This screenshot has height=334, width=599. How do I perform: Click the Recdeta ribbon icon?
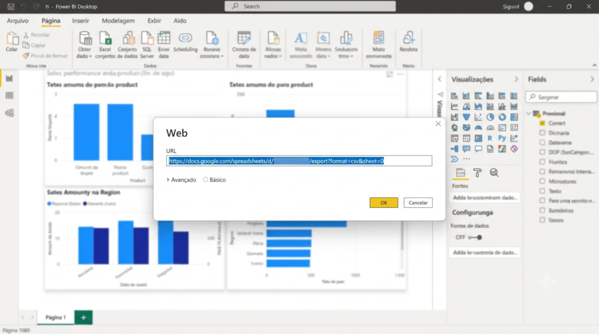408,39
